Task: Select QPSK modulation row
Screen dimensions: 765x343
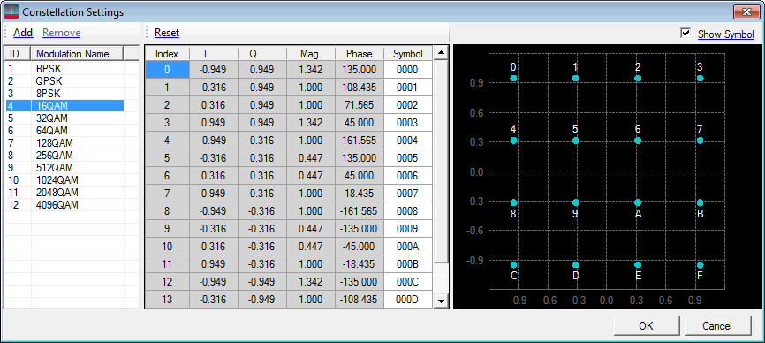Action: click(x=64, y=81)
